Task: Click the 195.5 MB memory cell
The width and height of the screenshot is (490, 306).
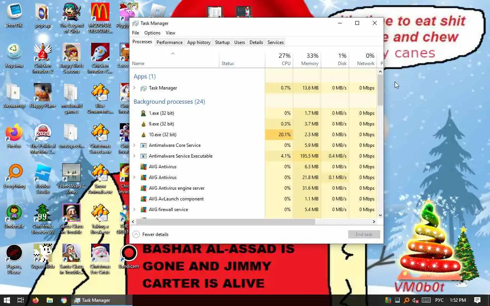Action: point(307,156)
